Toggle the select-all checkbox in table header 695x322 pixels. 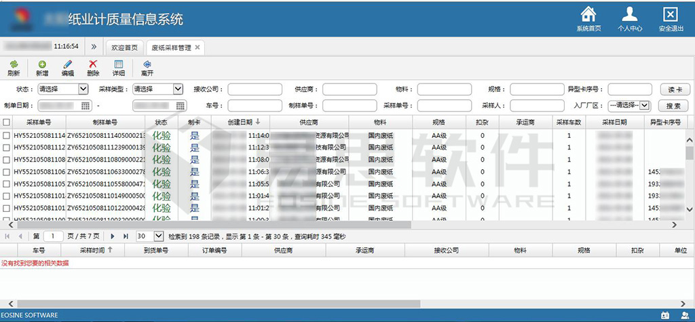7,122
